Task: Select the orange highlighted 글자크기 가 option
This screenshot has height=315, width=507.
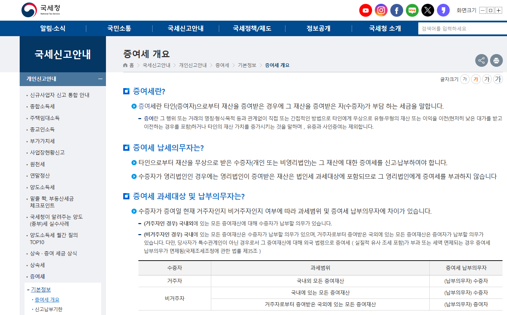Action: pos(476,79)
